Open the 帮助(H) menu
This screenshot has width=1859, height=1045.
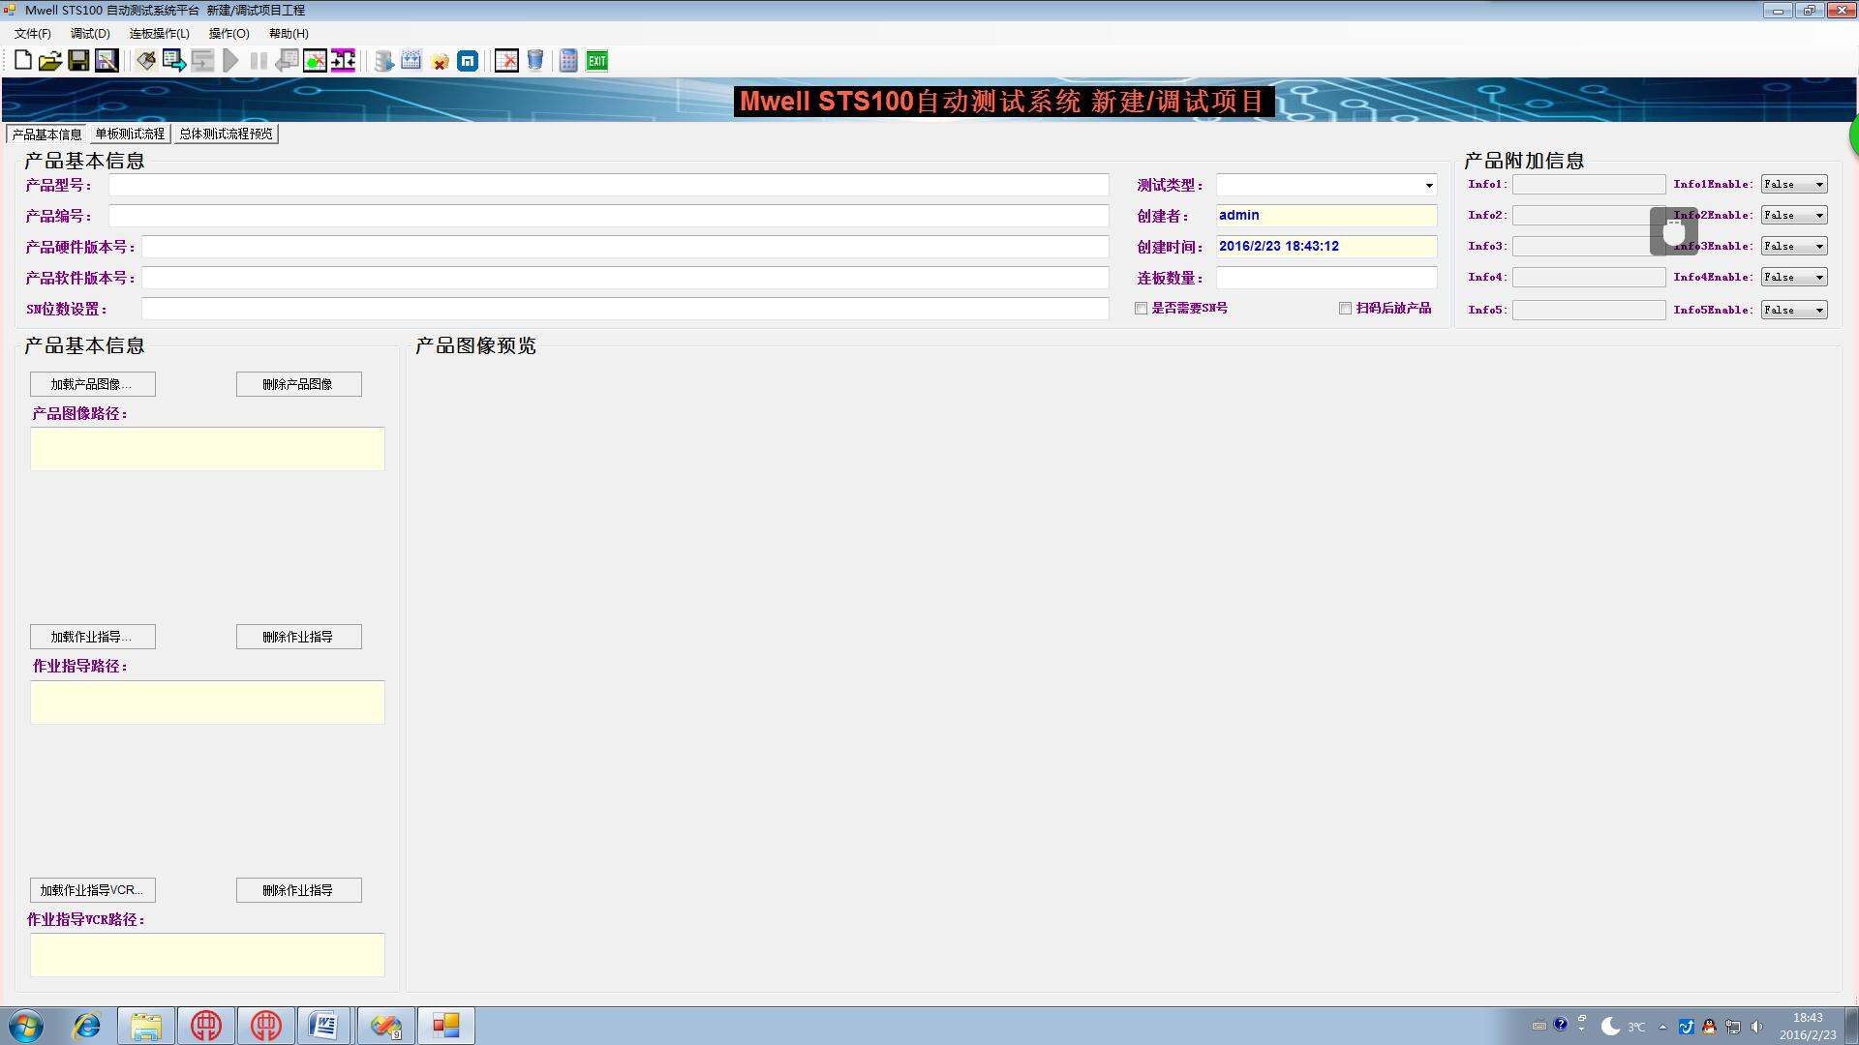pos(289,34)
